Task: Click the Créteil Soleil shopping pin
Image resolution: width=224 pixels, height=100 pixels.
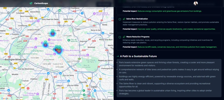Action: (x=95, y=91)
